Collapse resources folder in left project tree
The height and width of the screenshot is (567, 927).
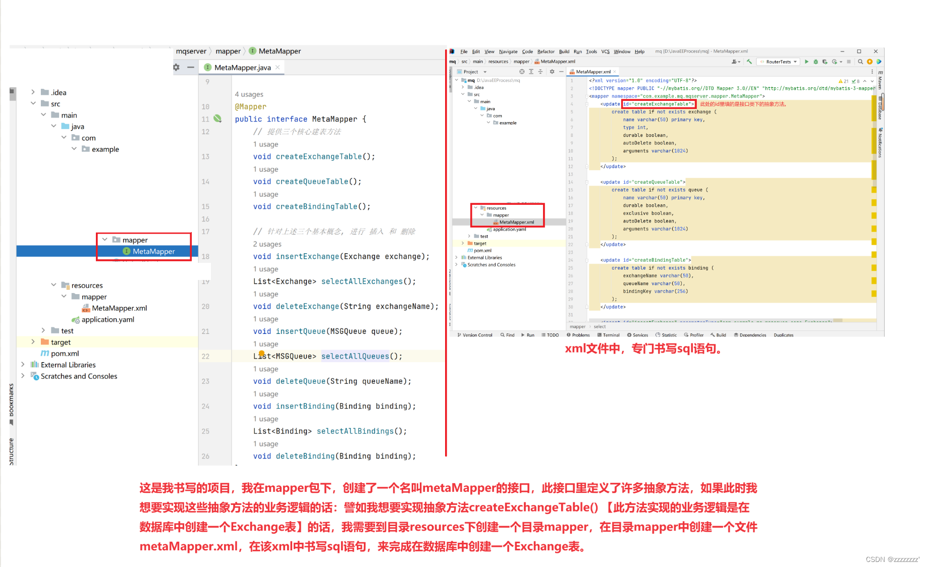(x=53, y=285)
